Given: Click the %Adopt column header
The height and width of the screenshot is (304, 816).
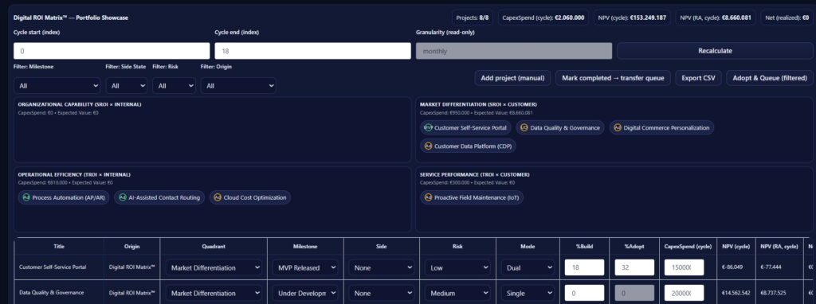Looking at the screenshot, I should click(x=634, y=247).
